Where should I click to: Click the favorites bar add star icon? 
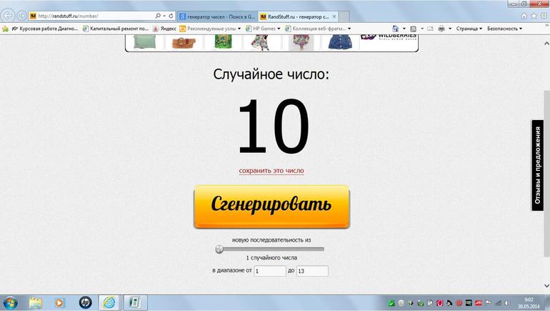5,29
